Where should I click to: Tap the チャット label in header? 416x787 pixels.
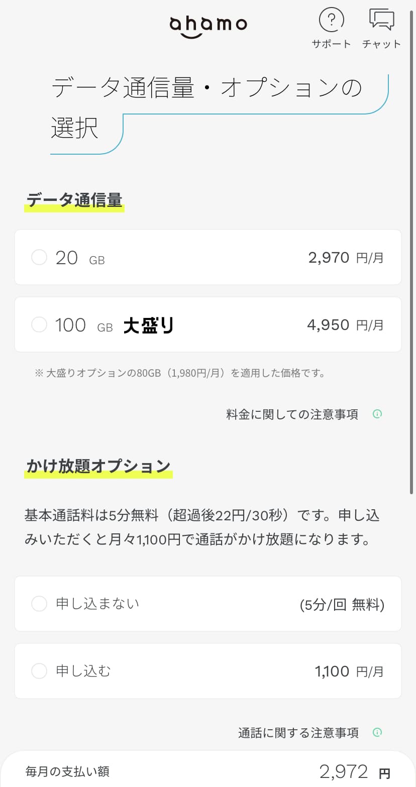coord(381,44)
